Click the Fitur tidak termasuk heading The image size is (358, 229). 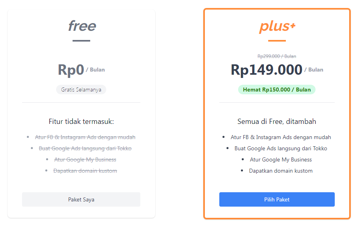(81, 121)
